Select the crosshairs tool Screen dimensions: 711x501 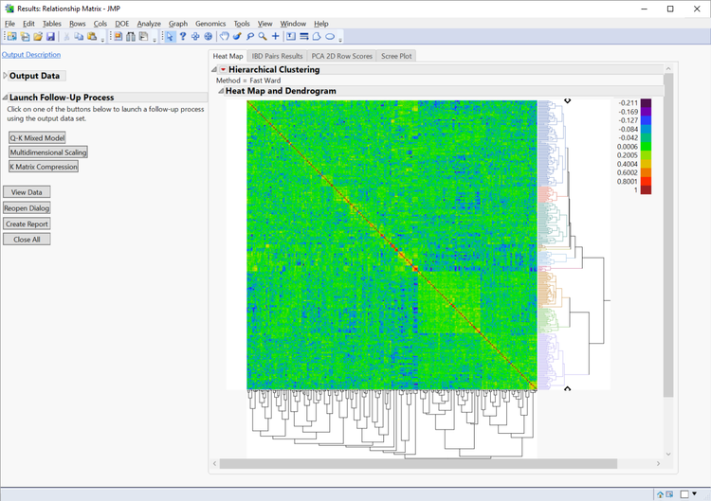pos(276,37)
